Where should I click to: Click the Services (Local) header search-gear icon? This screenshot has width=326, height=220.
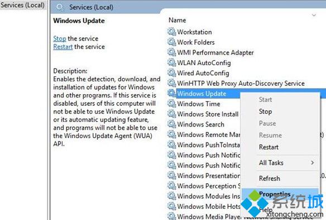(60, 7)
